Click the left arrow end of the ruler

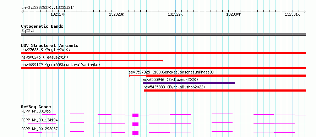(22, 11)
